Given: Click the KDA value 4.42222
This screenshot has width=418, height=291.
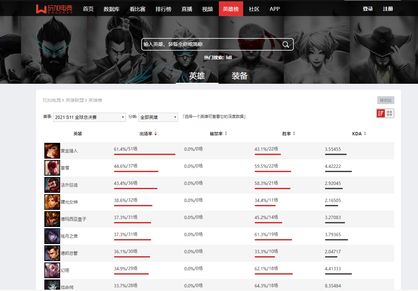Looking at the screenshot, I should [x=333, y=166].
